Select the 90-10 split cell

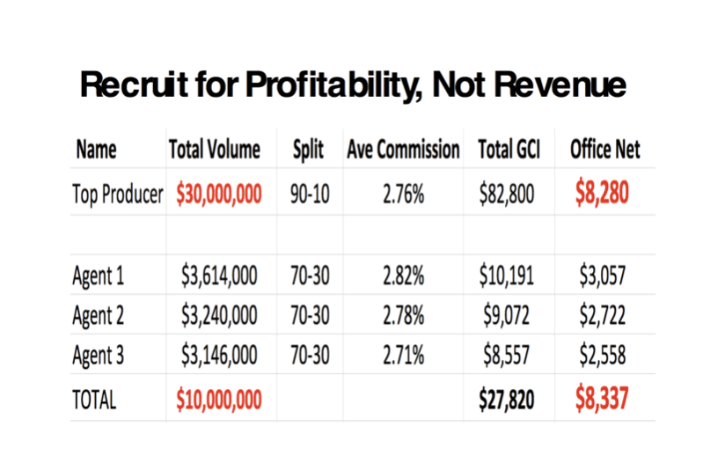pos(310,195)
